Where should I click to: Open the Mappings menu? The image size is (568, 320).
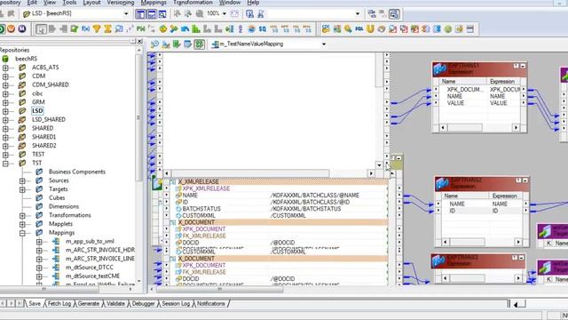[154, 3]
